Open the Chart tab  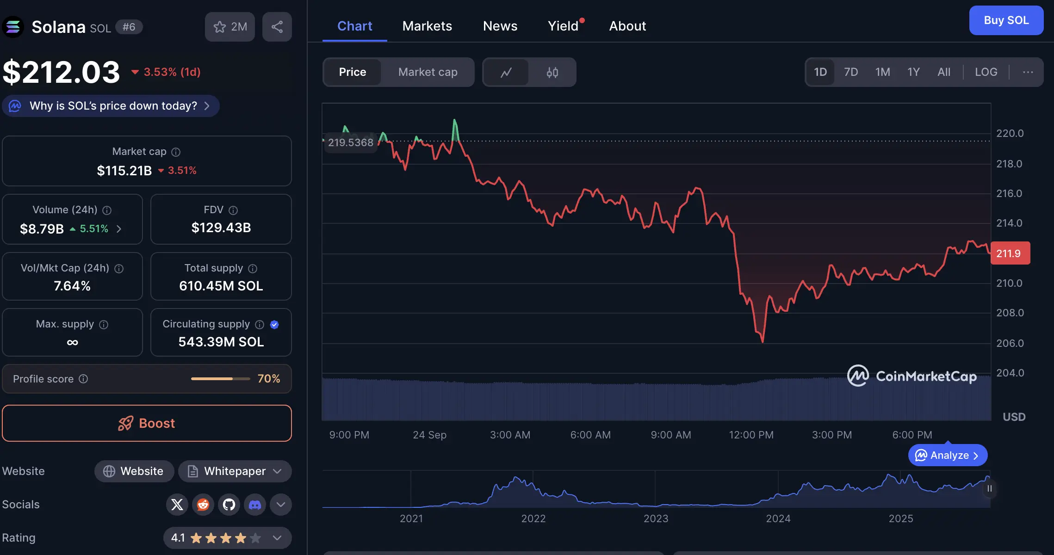click(x=354, y=26)
